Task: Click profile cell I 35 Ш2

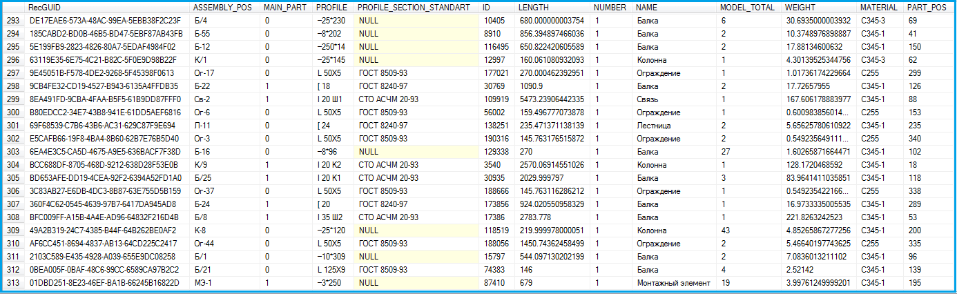Action: [x=333, y=217]
